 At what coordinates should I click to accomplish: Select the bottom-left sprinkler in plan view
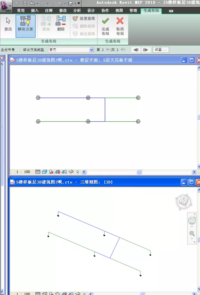(38, 121)
